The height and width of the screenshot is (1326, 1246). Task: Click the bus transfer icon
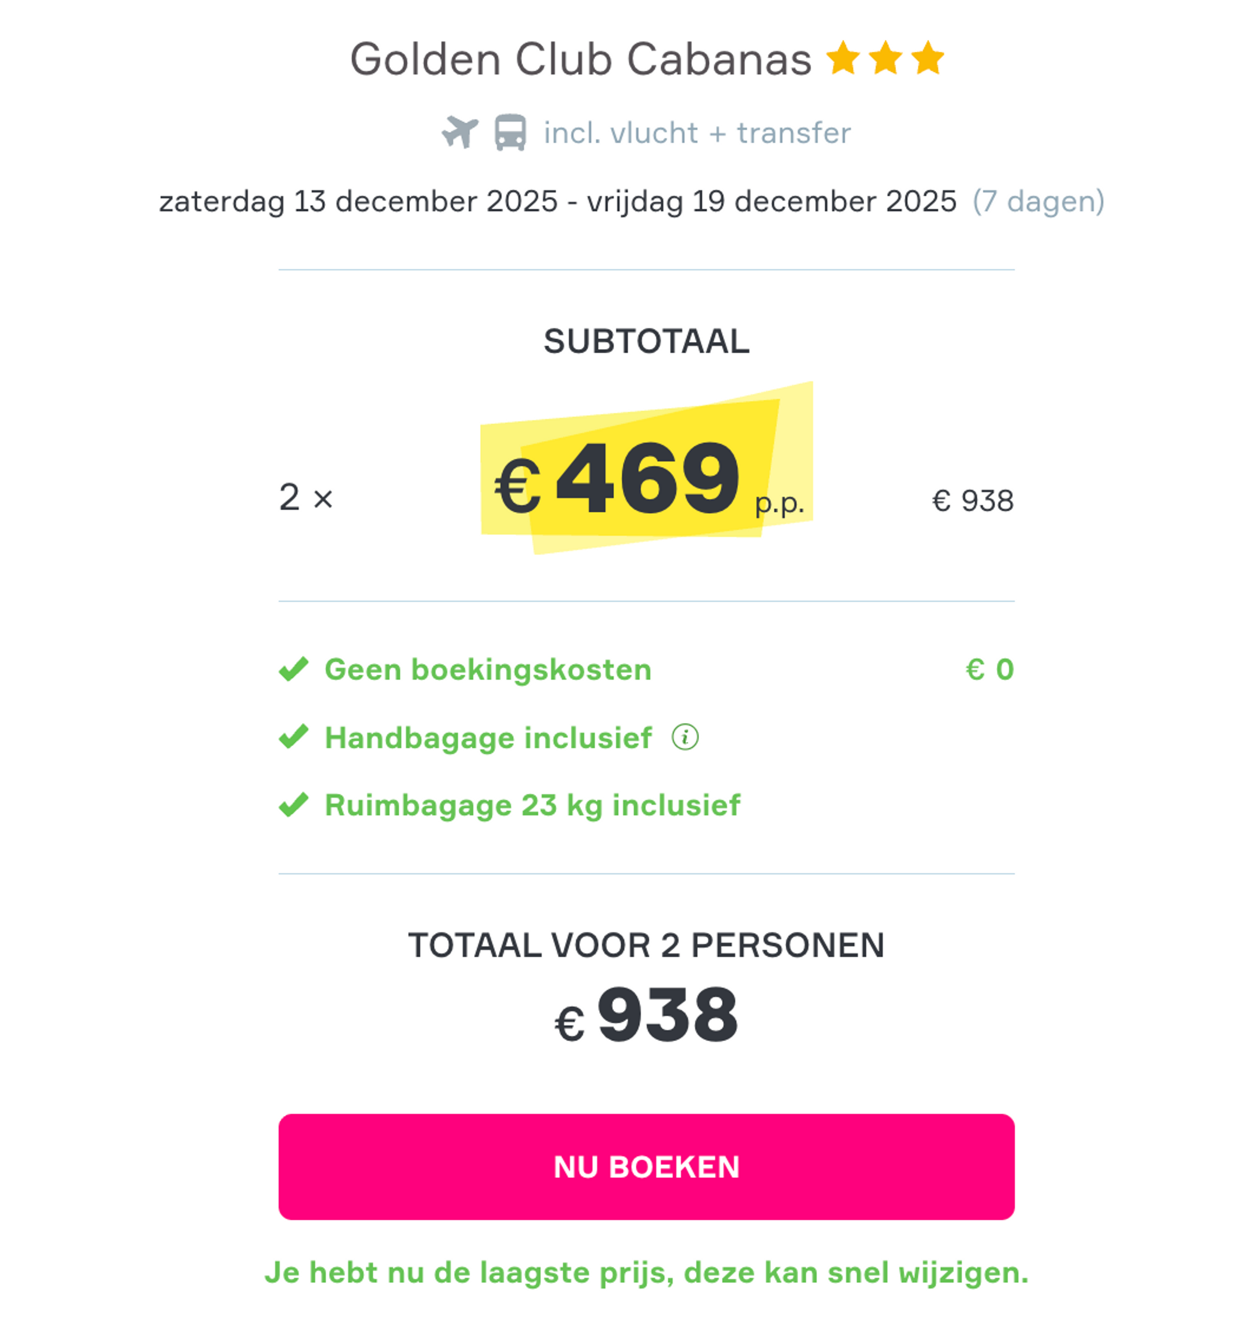tap(510, 132)
